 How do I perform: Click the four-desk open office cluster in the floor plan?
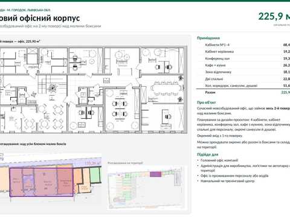click(120, 108)
